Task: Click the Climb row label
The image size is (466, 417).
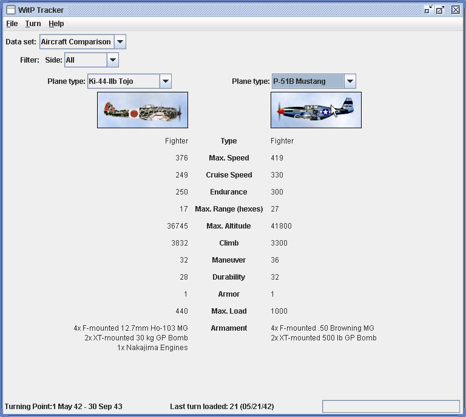Action: click(229, 243)
